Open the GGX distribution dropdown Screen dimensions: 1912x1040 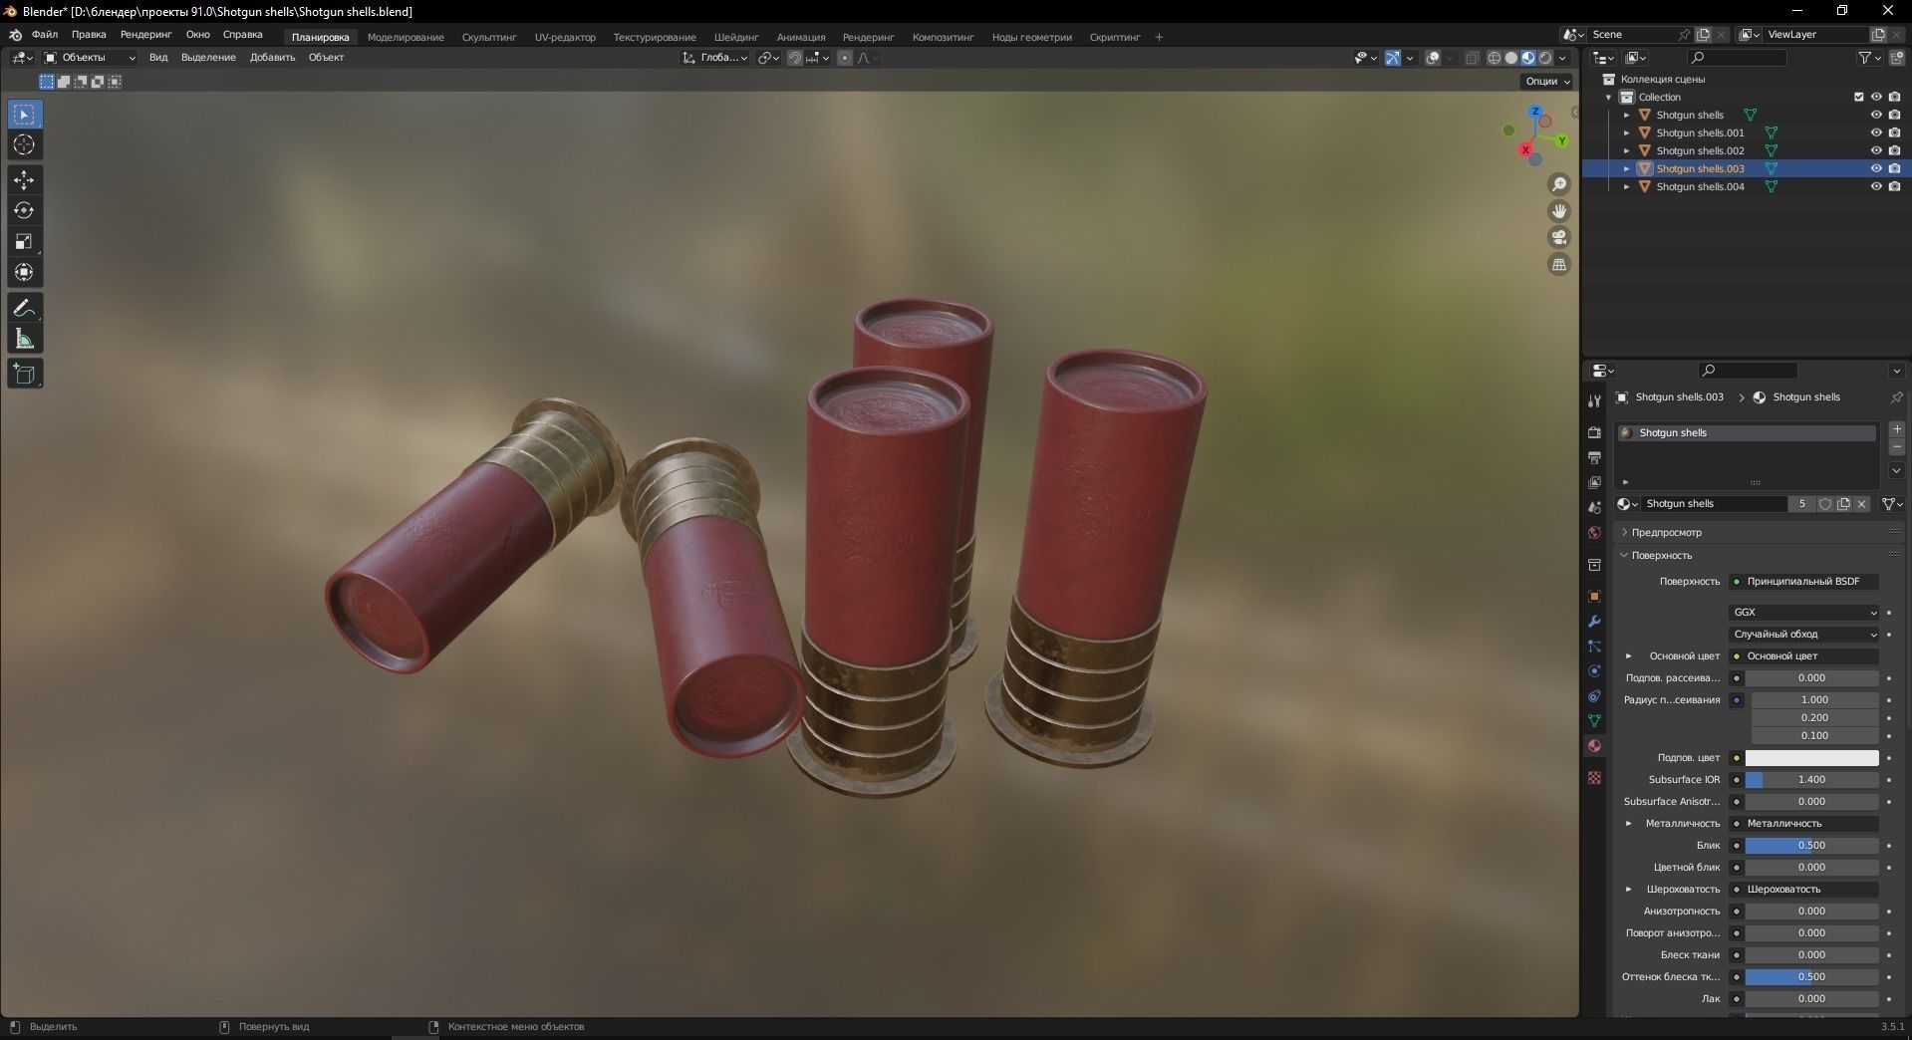click(x=1801, y=612)
